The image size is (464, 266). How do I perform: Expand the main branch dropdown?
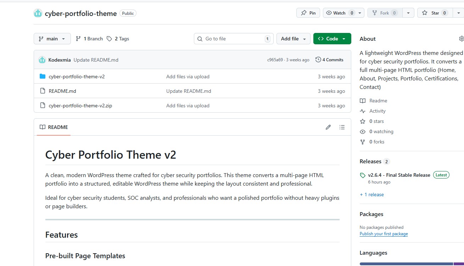click(52, 39)
